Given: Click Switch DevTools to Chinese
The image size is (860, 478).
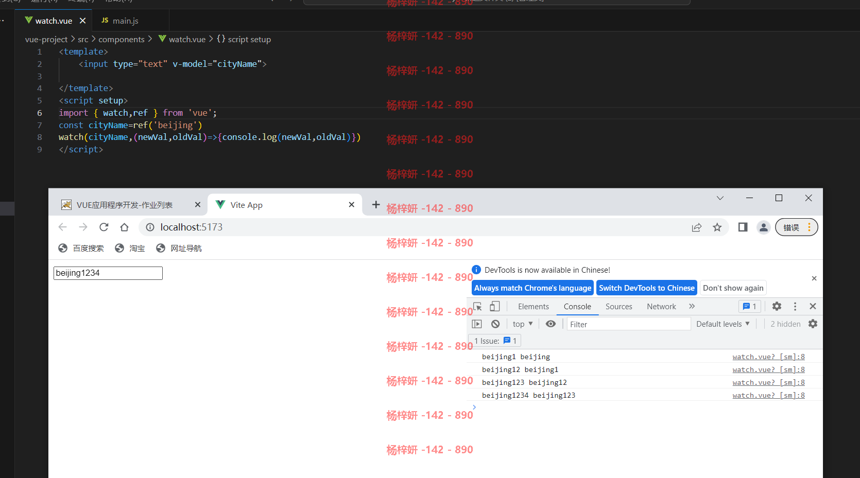Looking at the screenshot, I should 647,288.
